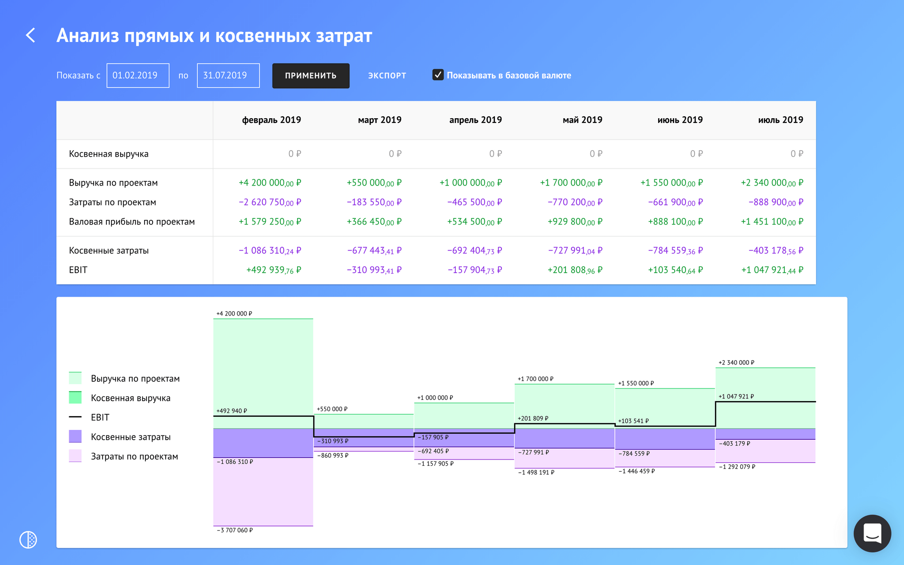Click the −784 559,36 ₽ table cell
The width and height of the screenshot is (904, 565).
pyautogui.click(x=676, y=250)
